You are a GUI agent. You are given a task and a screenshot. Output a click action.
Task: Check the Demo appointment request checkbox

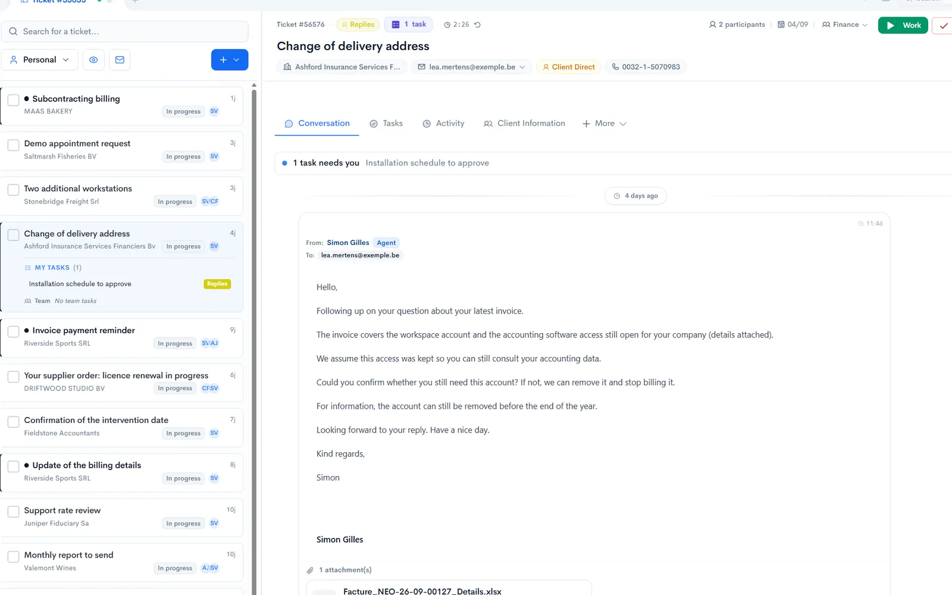coord(13,145)
